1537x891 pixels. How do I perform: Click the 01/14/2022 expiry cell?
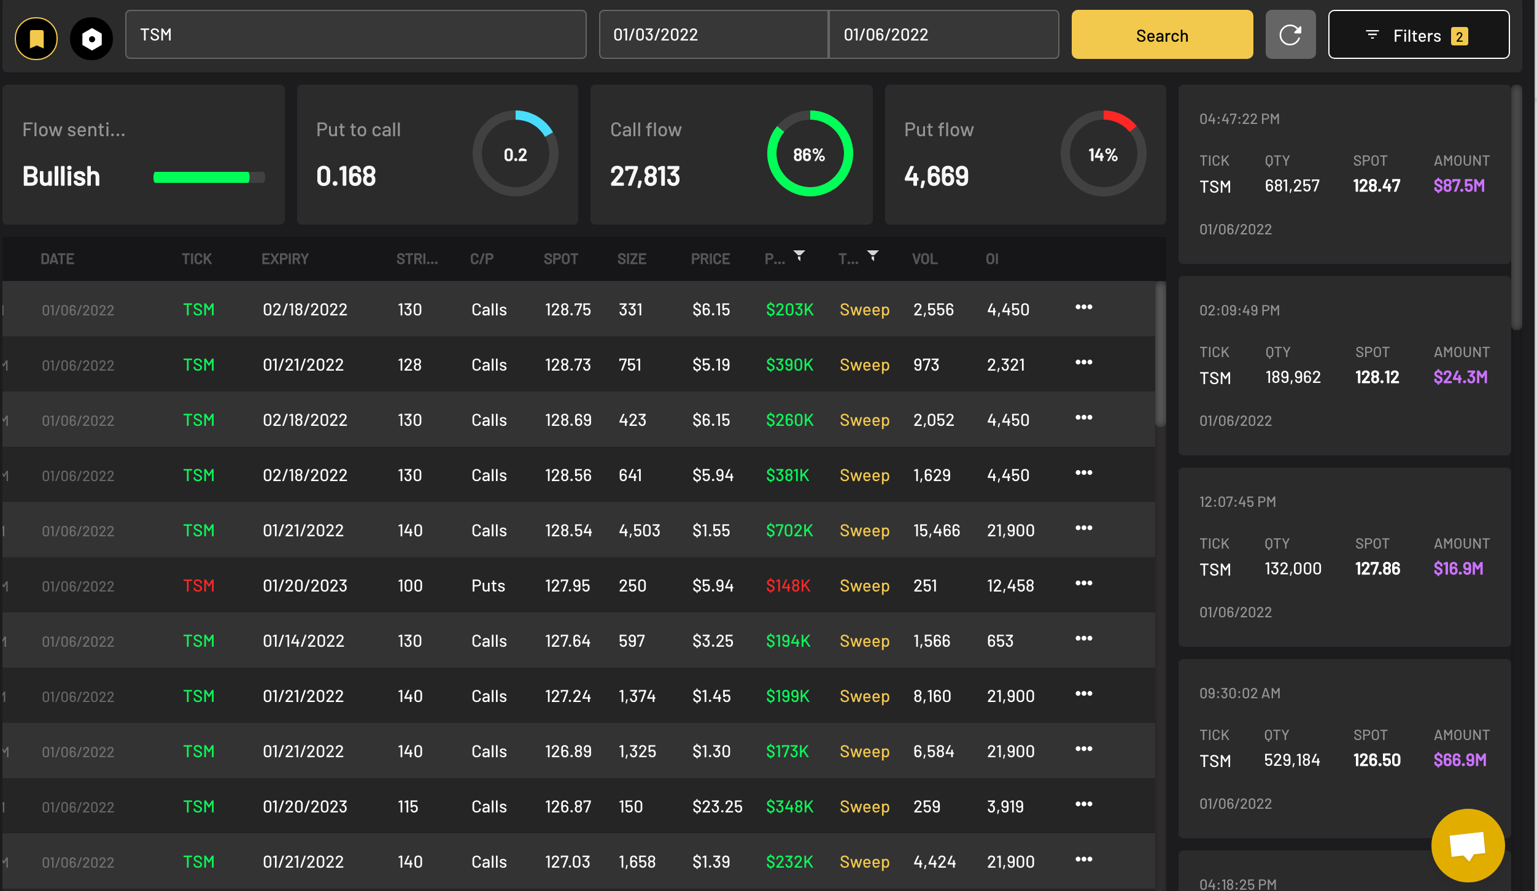(x=303, y=641)
